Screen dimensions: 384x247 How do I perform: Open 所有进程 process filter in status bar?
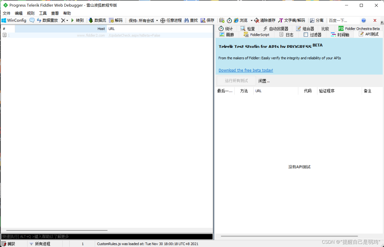(x=40, y=244)
